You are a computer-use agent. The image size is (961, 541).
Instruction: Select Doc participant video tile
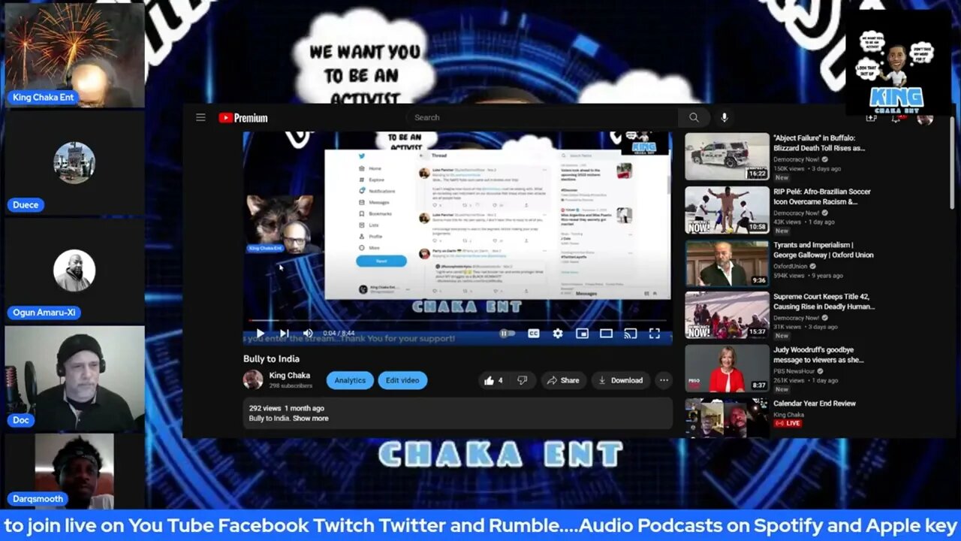pyautogui.click(x=74, y=378)
